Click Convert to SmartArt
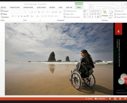Viewport: 127px width, 103px height. pyautogui.click(x=72, y=17)
